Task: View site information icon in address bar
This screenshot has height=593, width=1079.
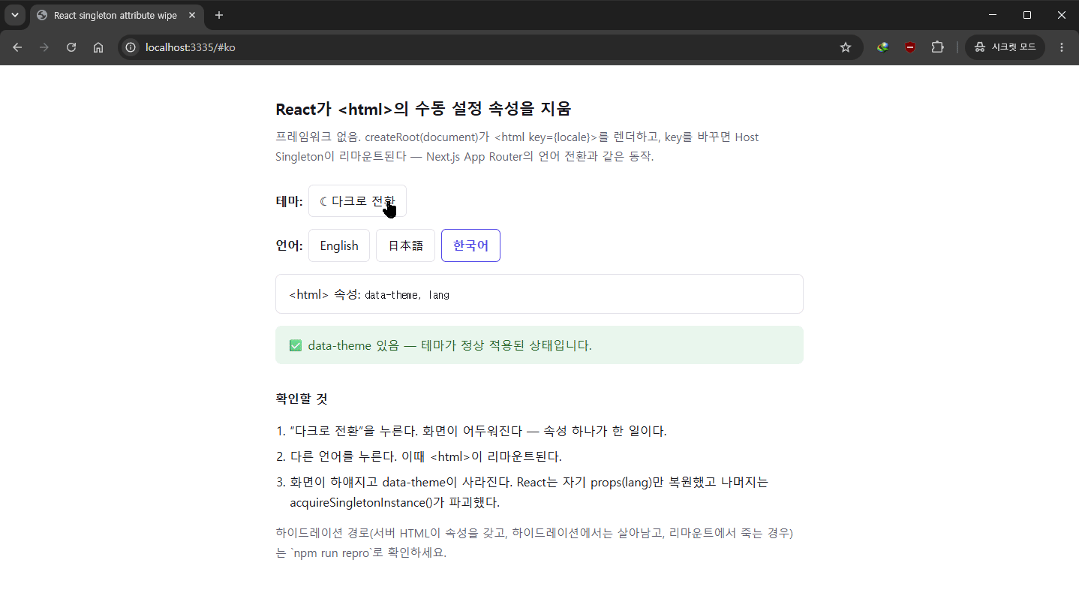Action: (131, 47)
